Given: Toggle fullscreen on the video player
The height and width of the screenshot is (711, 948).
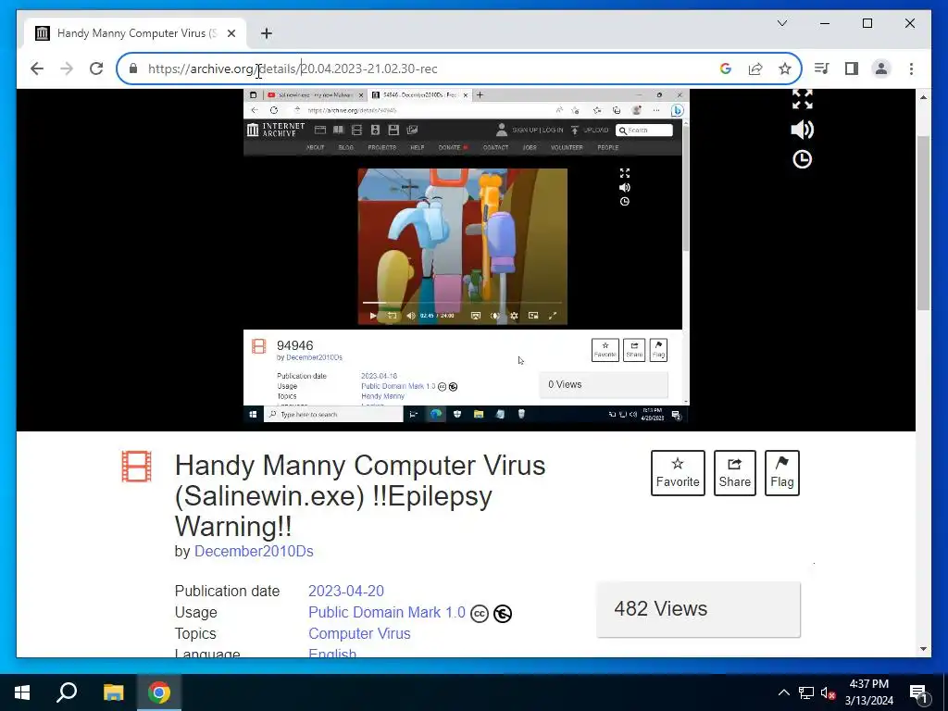Looking at the screenshot, I should coord(803,99).
